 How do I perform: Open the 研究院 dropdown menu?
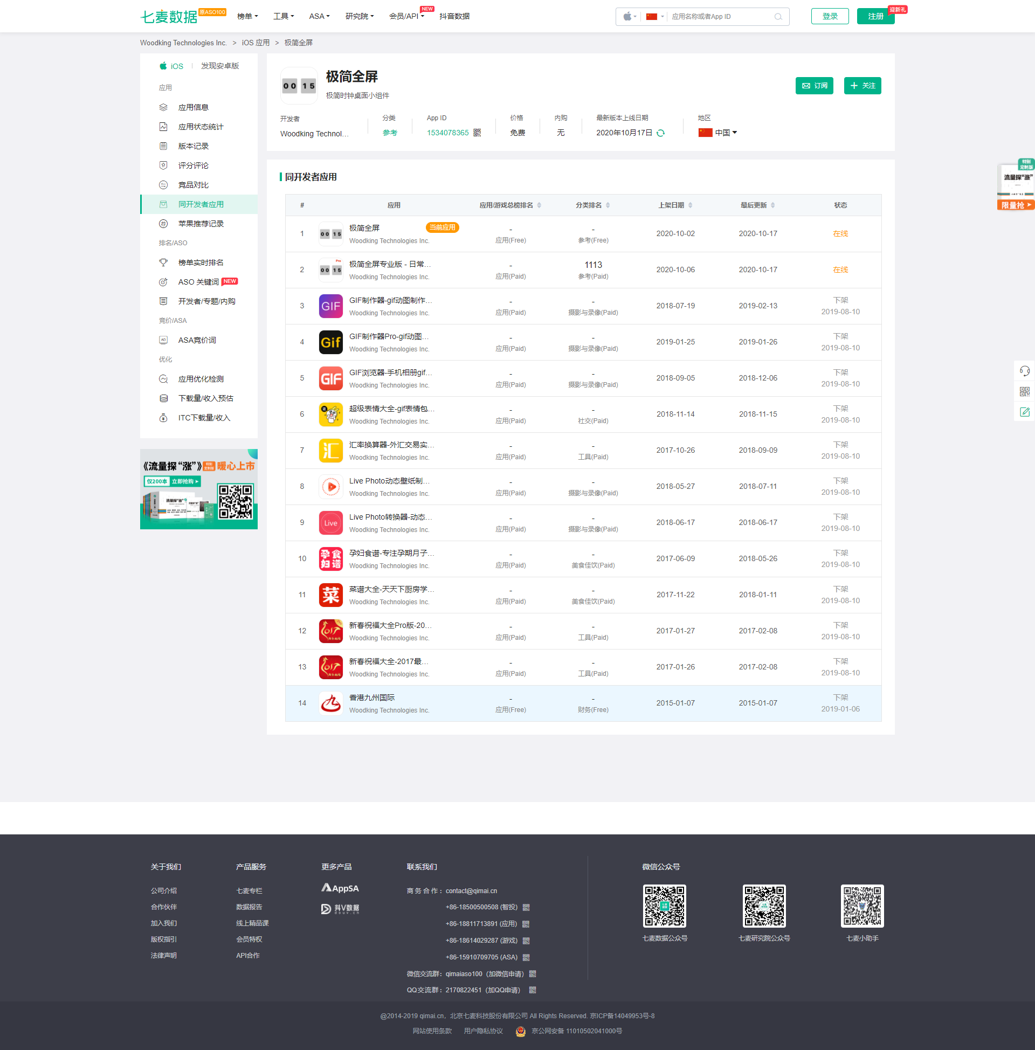tap(360, 16)
